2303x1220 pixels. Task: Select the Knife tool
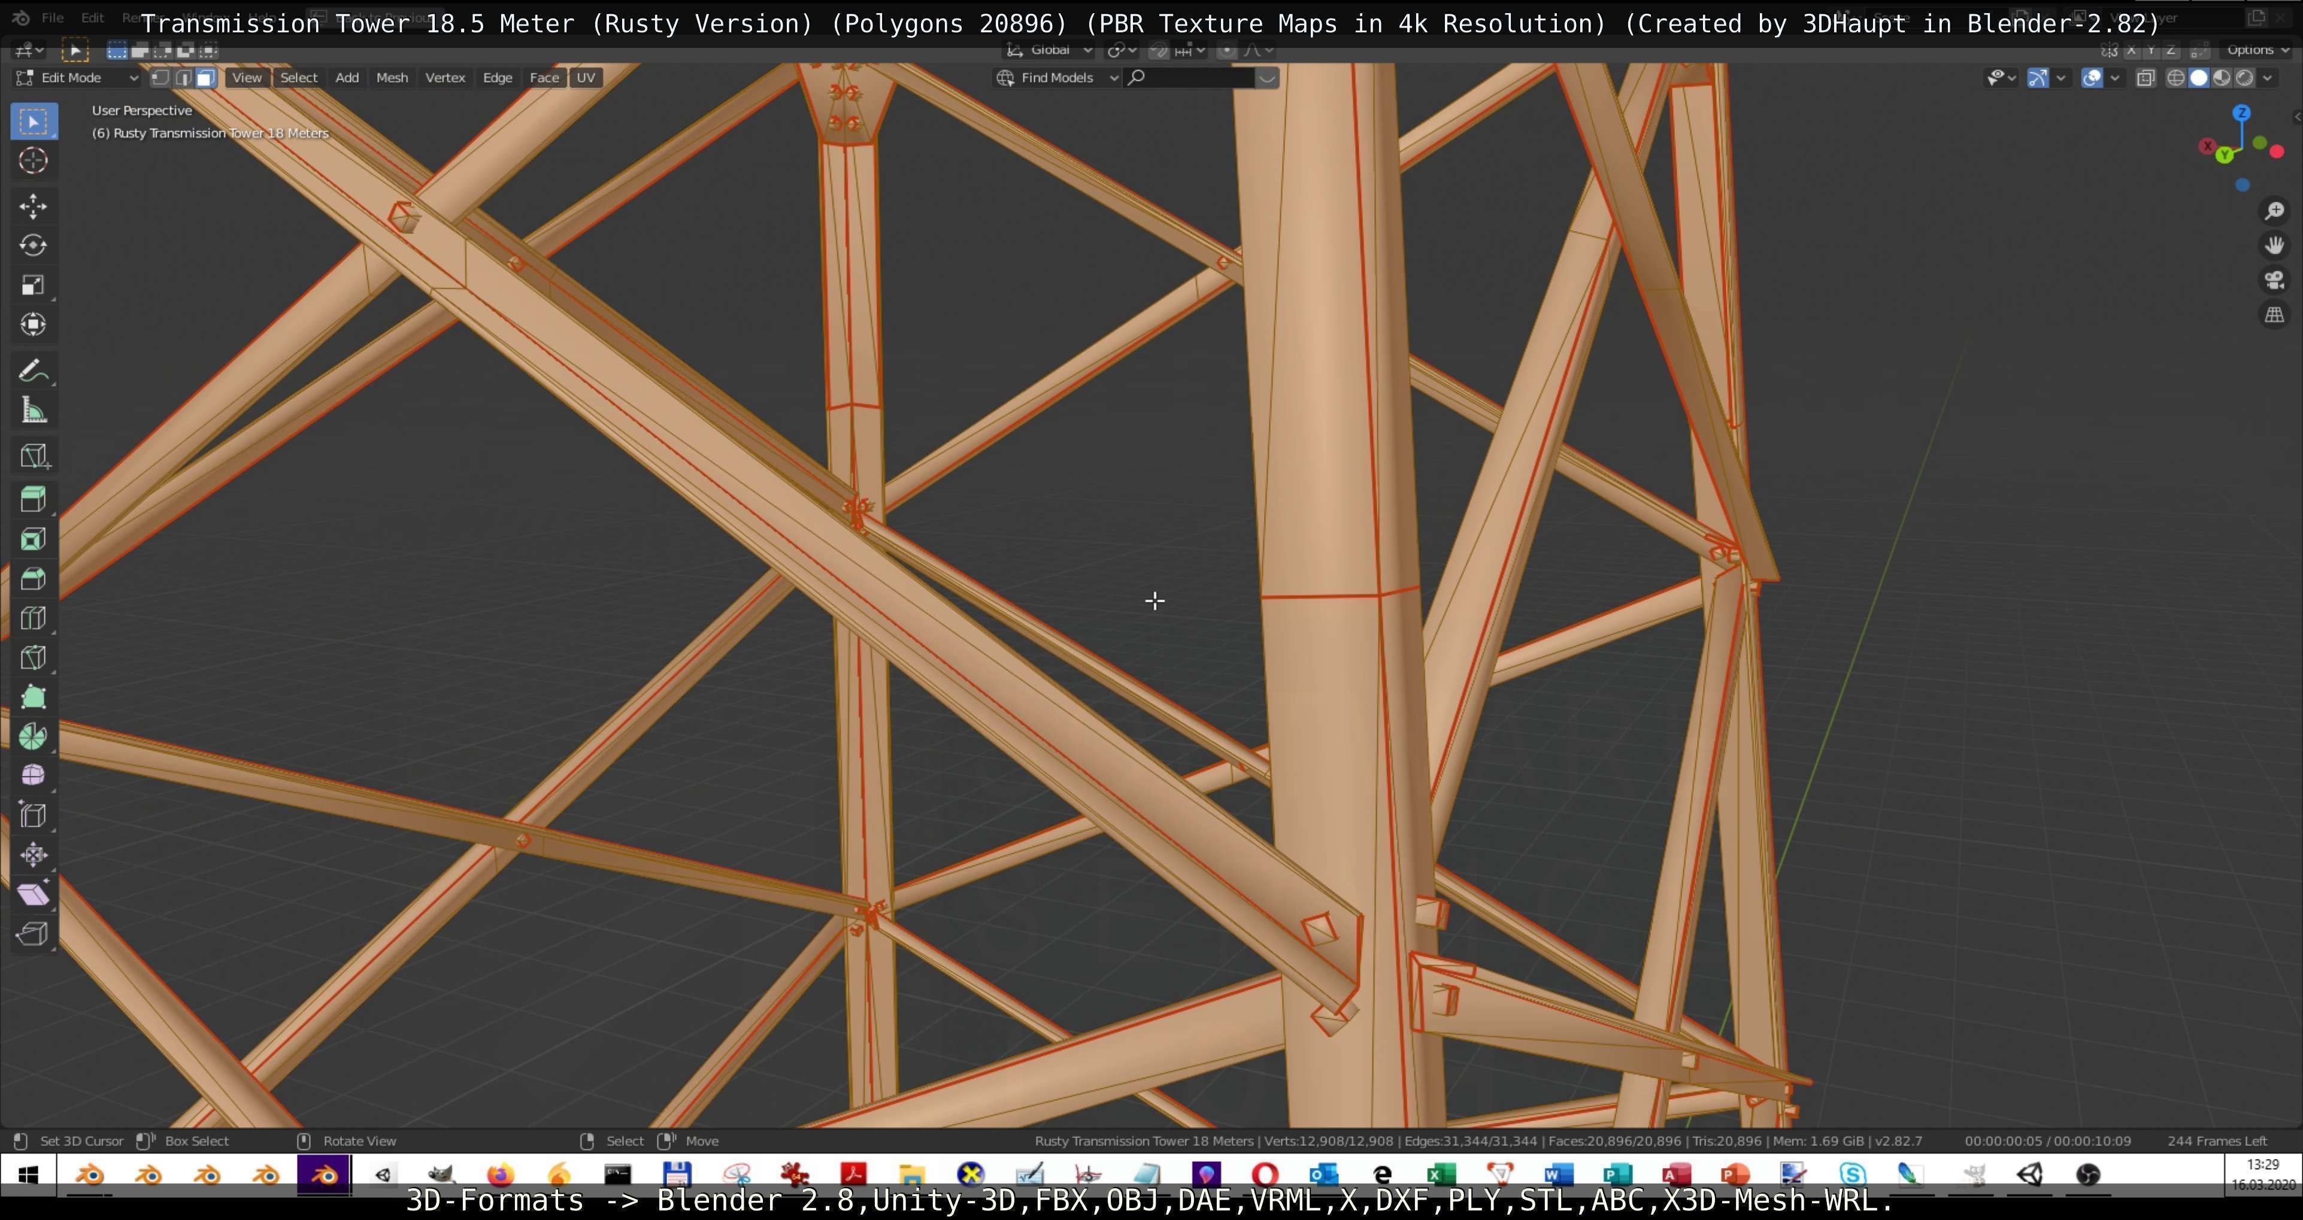[x=34, y=658]
